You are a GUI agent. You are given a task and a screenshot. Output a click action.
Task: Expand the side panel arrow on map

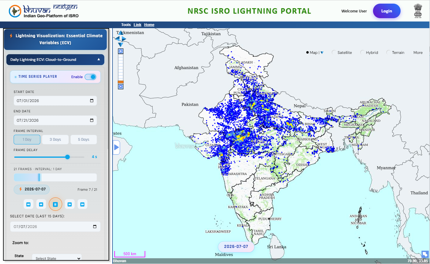tap(116, 147)
